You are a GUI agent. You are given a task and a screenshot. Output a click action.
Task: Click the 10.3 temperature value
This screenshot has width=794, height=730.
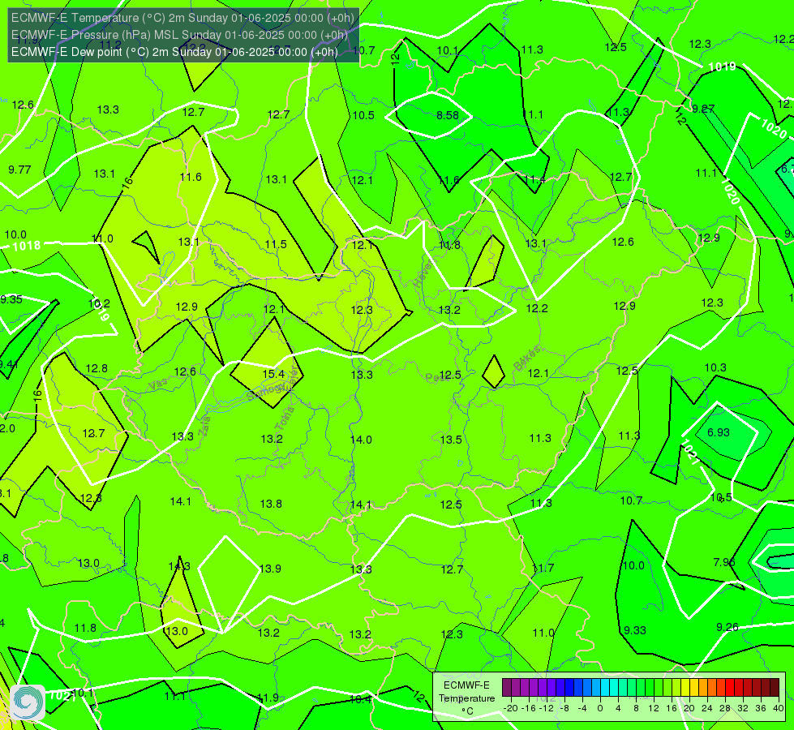(x=715, y=367)
